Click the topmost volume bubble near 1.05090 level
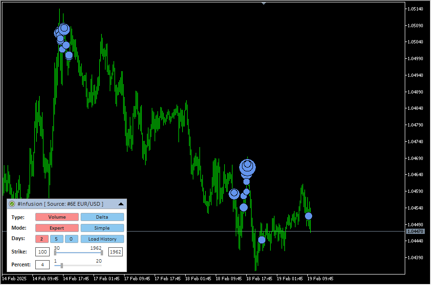Image resolution: width=431 pixels, height=285 pixels. point(64,29)
